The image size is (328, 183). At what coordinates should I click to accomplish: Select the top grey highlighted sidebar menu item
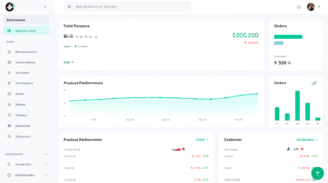click(x=26, y=20)
